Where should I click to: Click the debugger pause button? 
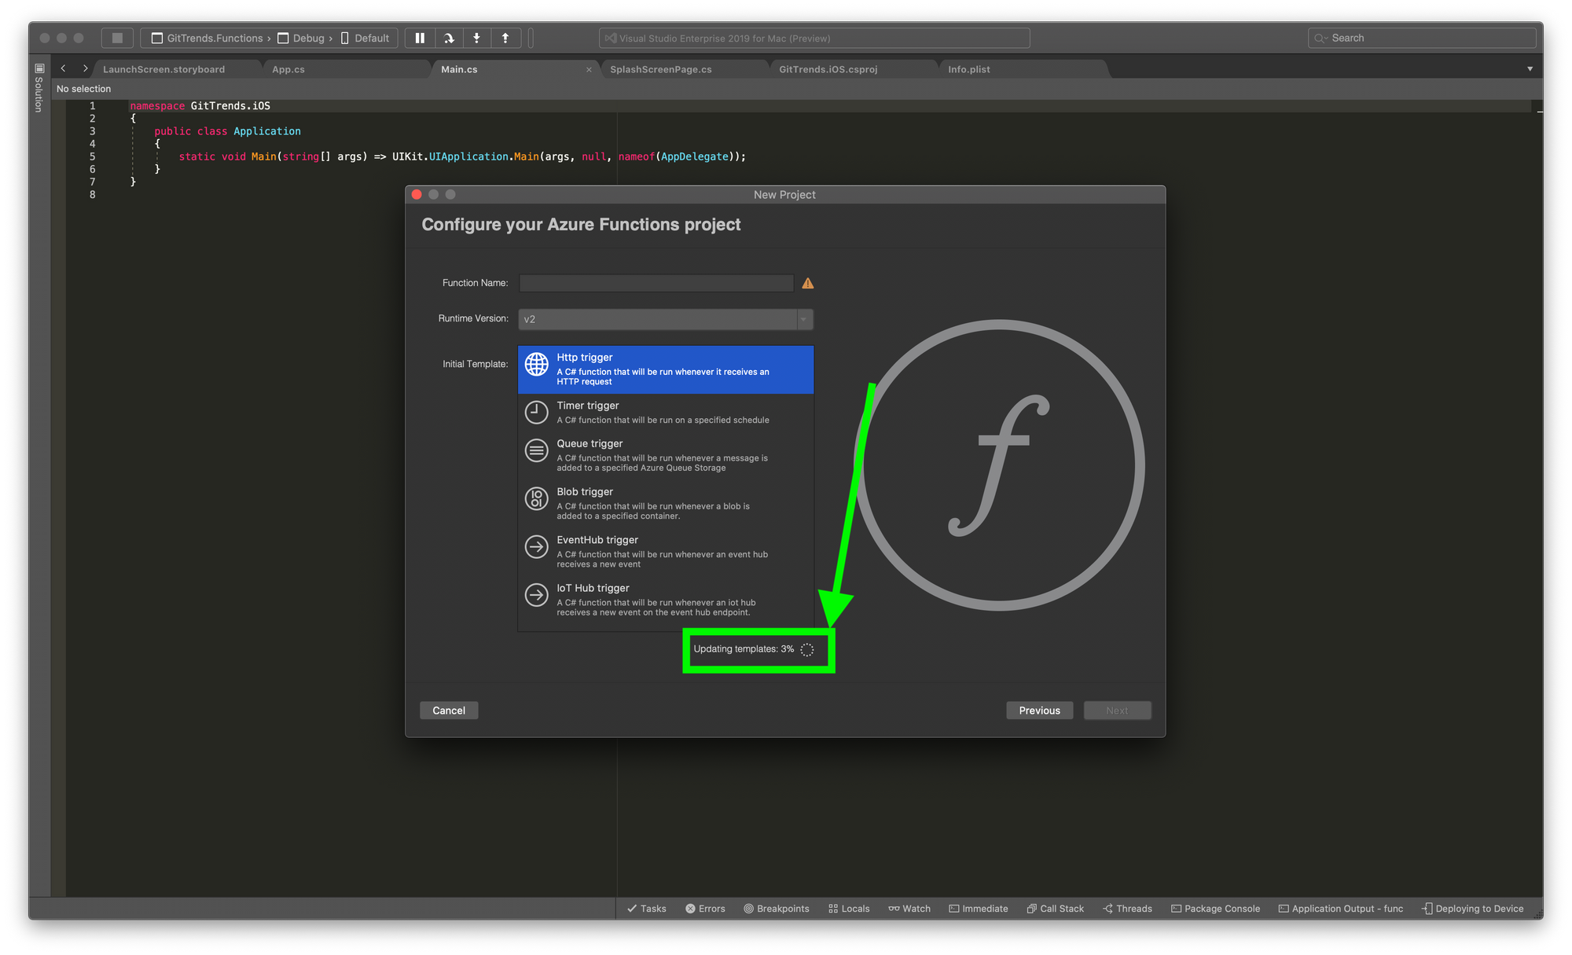(x=420, y=38)
